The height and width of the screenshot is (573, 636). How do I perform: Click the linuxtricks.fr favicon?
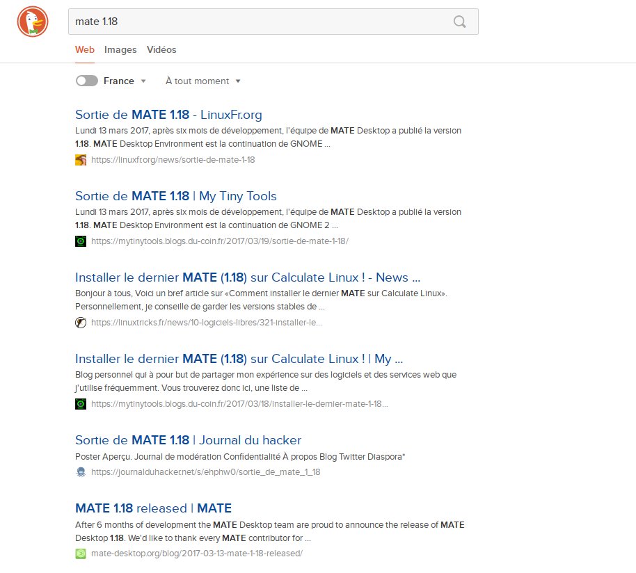[81, 323]
